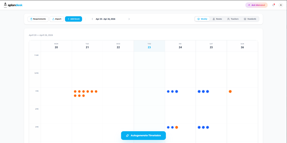Select the Tuesday 21 column header
The height and width of the screenshot is (143, 287).
tap(87, 46)
